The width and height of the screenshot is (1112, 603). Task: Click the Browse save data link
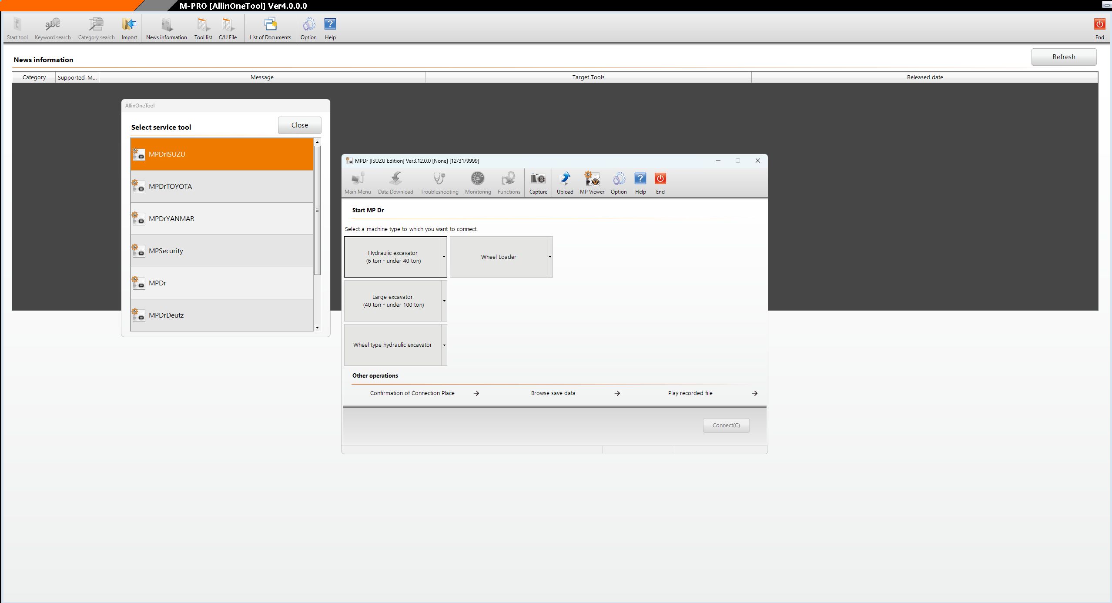tap(553, 393)
